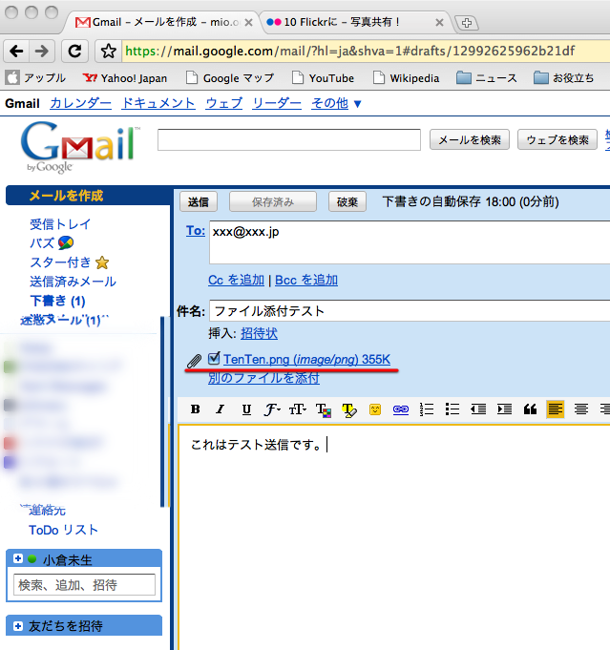Add Cc via Cc を追加
The height and width of the screenshot is (650, 610).
tap(236, 281)
